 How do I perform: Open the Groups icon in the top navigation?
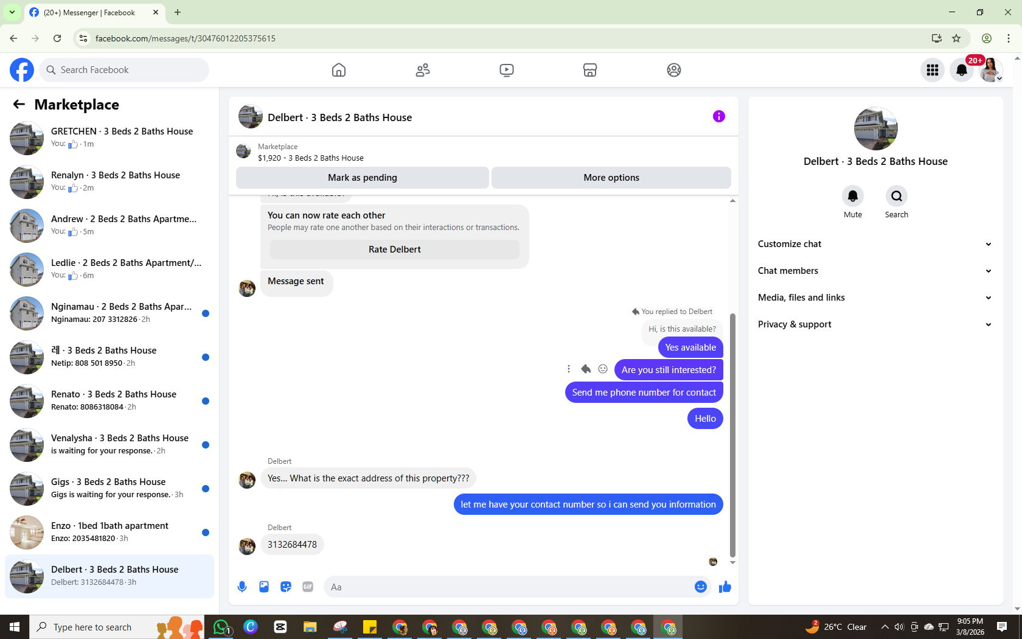click(674, 70)
